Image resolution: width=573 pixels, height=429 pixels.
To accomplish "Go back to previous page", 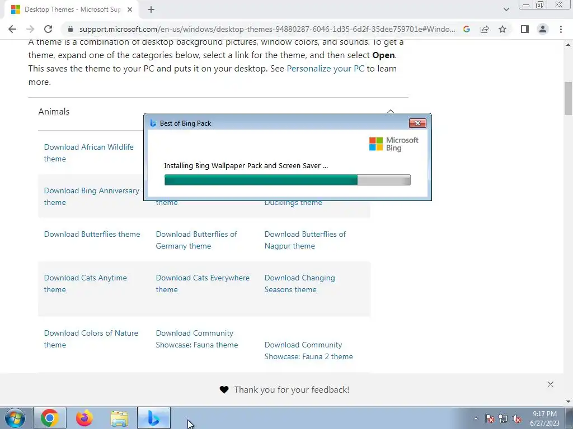I will pyautogui.click(x=12, y=29).
